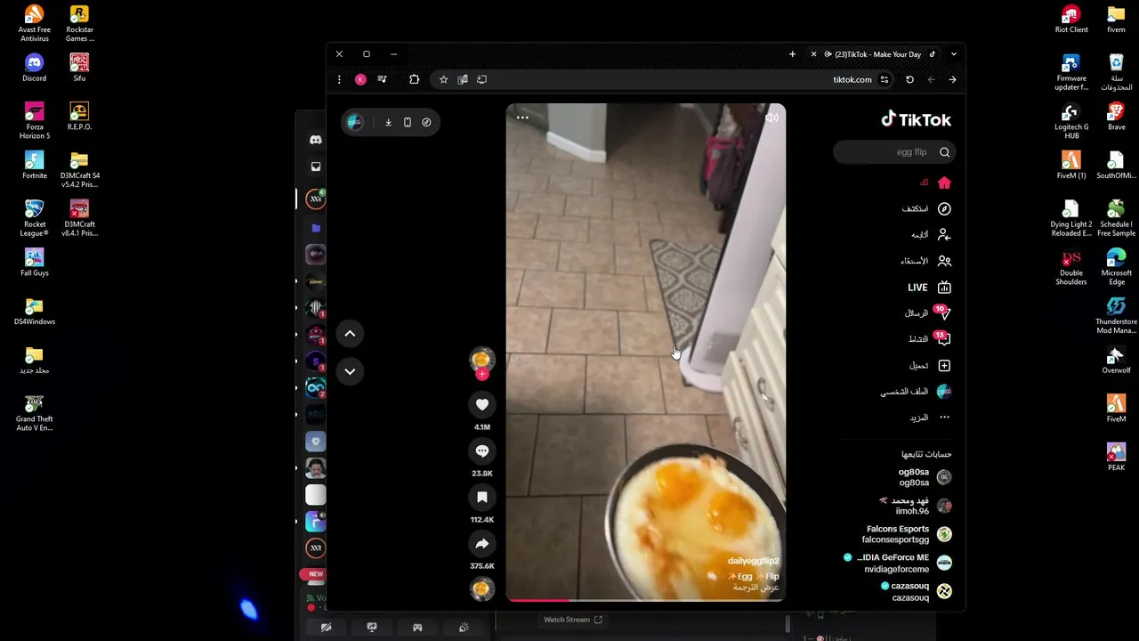Open the Discord inbox icon under home
The width and height of the screenshot is (1139, 641).
click(315, 166)
